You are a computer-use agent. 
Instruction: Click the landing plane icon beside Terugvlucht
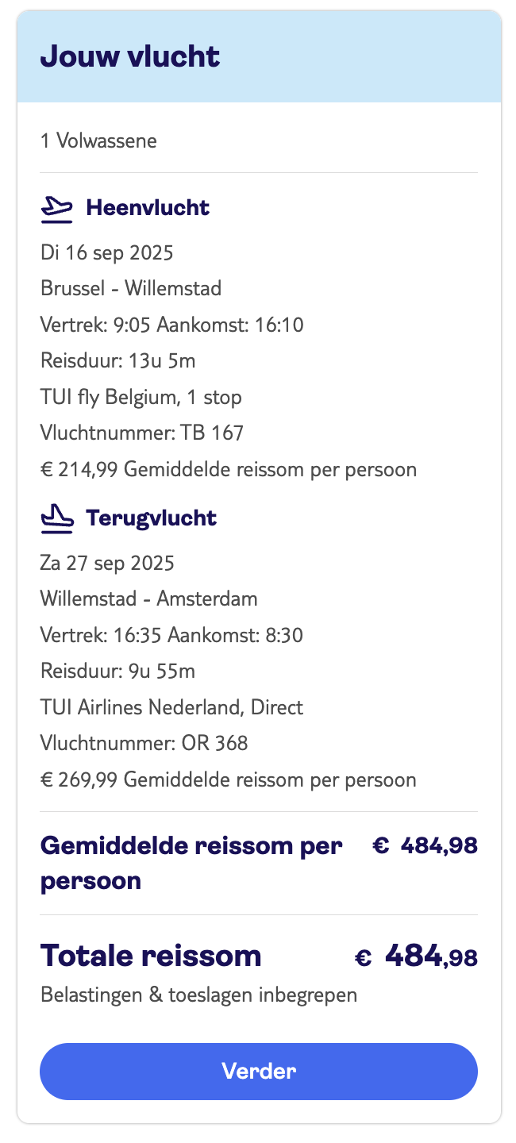pos(56,518)
